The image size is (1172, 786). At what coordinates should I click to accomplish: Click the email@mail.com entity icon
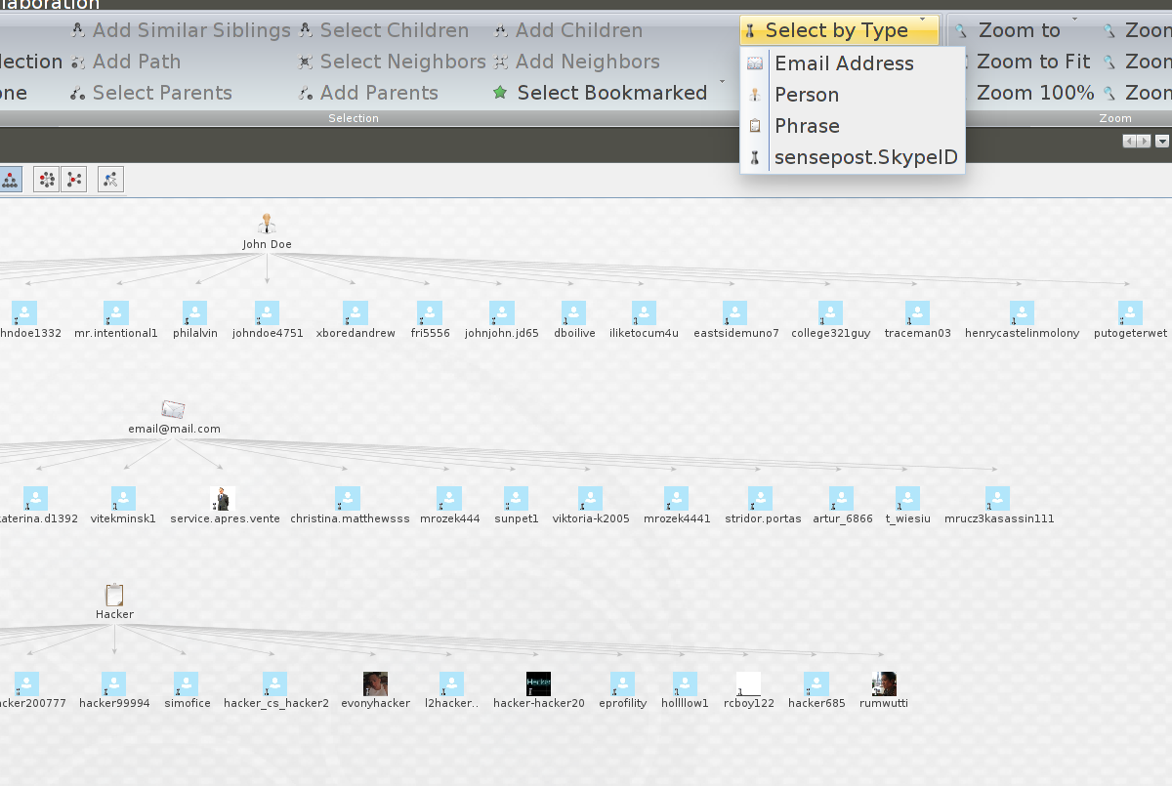click(174, 409)
